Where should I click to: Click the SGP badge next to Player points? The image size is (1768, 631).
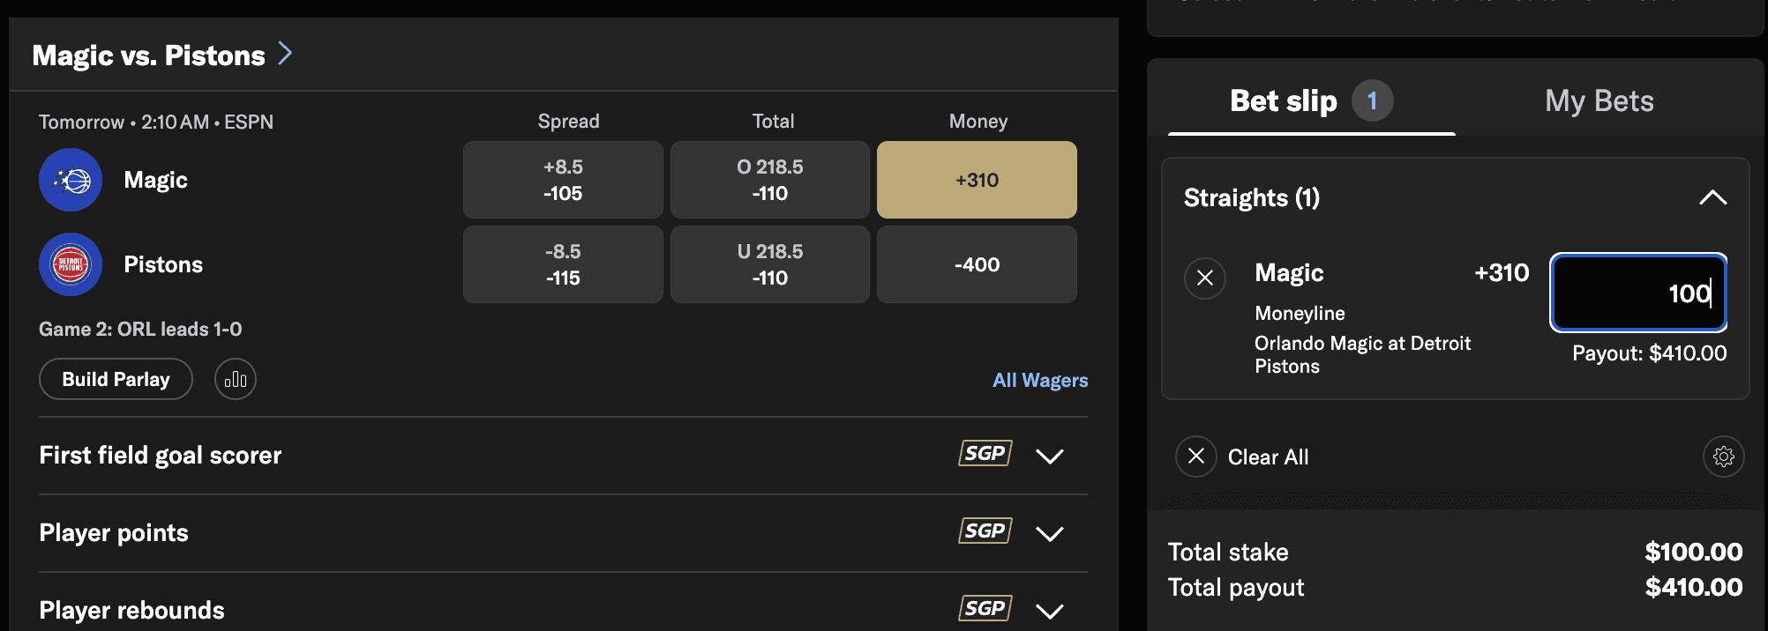(x=984, y=531)
